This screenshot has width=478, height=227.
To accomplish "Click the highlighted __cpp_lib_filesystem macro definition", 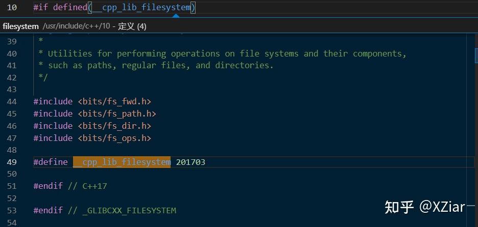I will coord(122,162).
